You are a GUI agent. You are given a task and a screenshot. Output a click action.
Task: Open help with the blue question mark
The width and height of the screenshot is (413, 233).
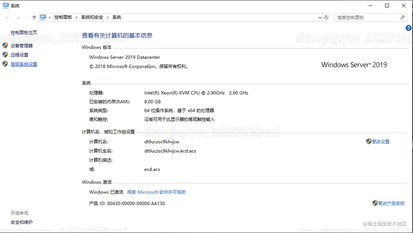[x=408, y=28]
